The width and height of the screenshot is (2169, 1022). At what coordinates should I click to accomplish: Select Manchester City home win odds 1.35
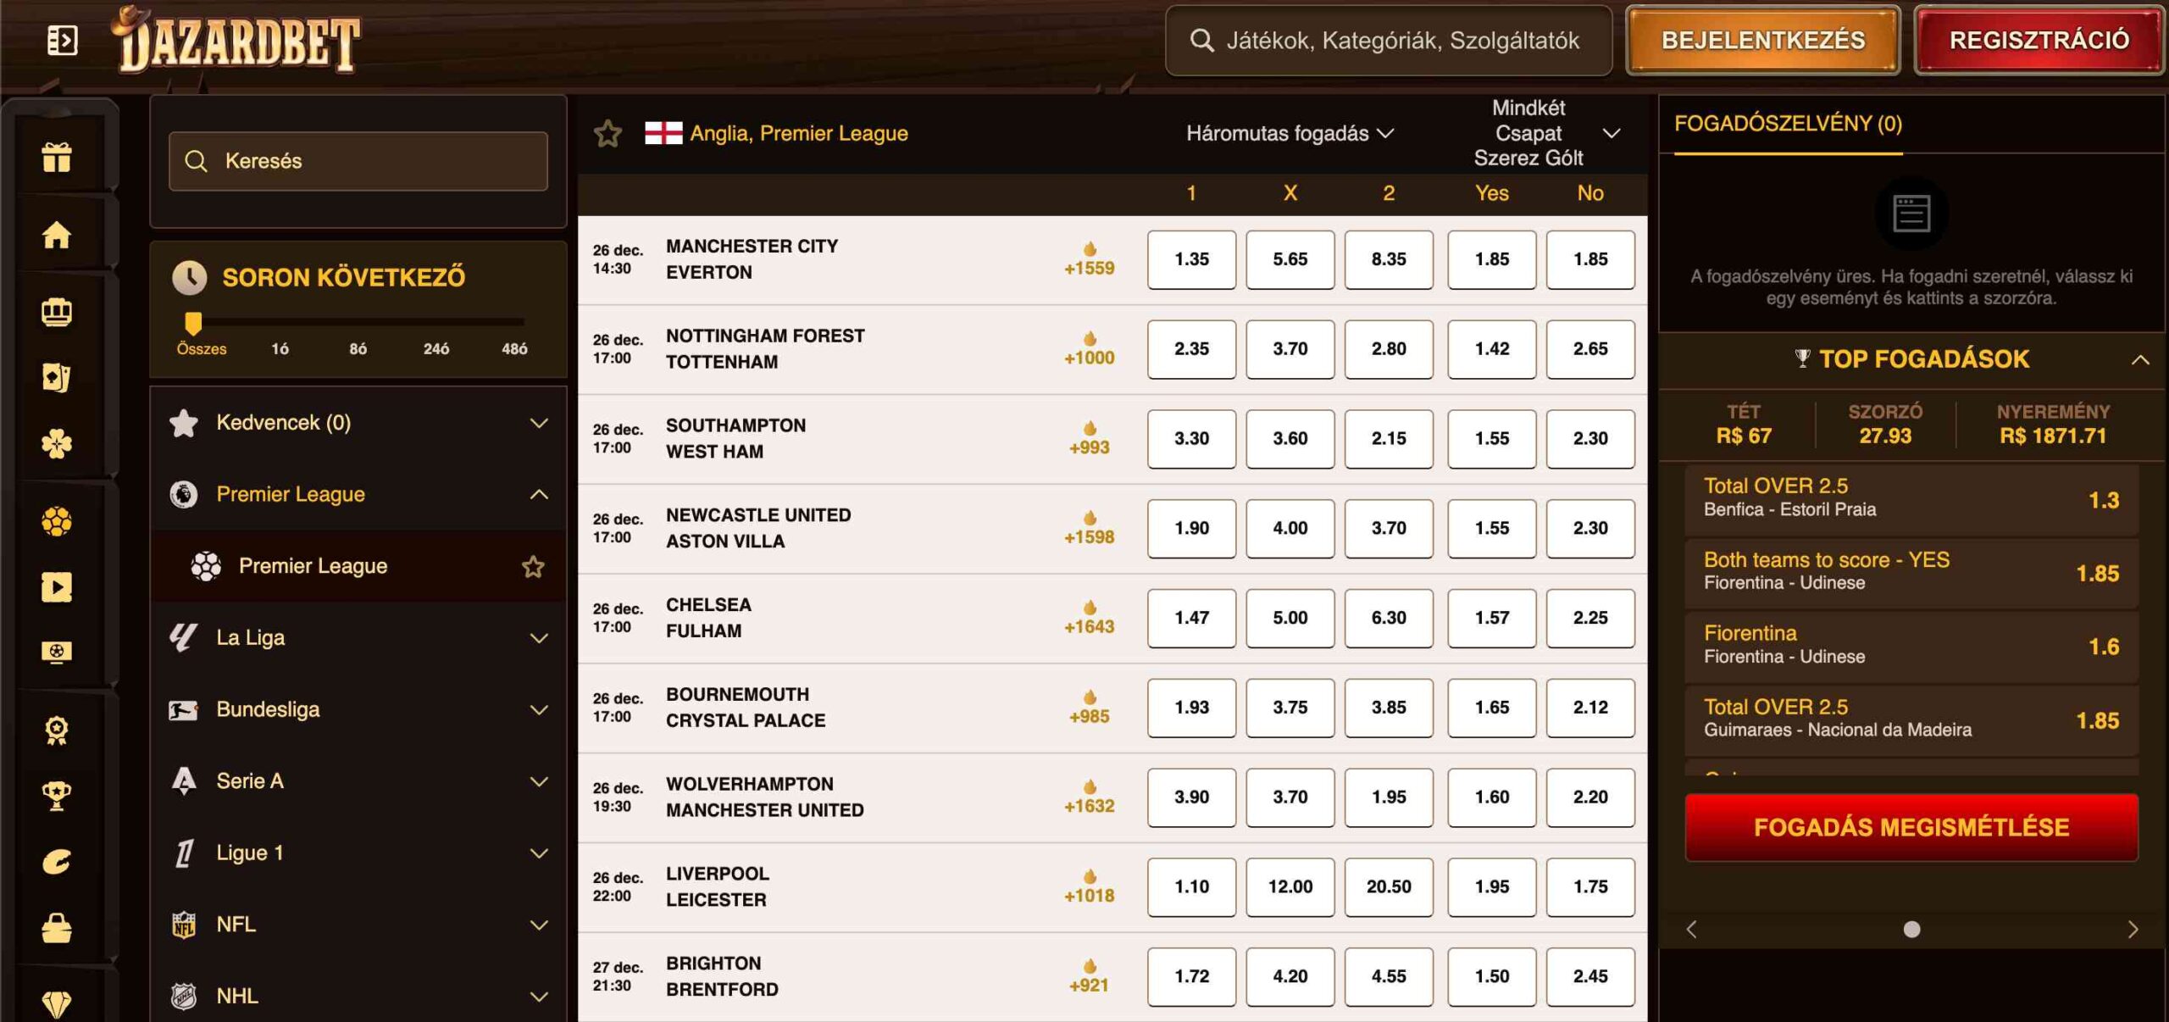(x=1191, y=259)
